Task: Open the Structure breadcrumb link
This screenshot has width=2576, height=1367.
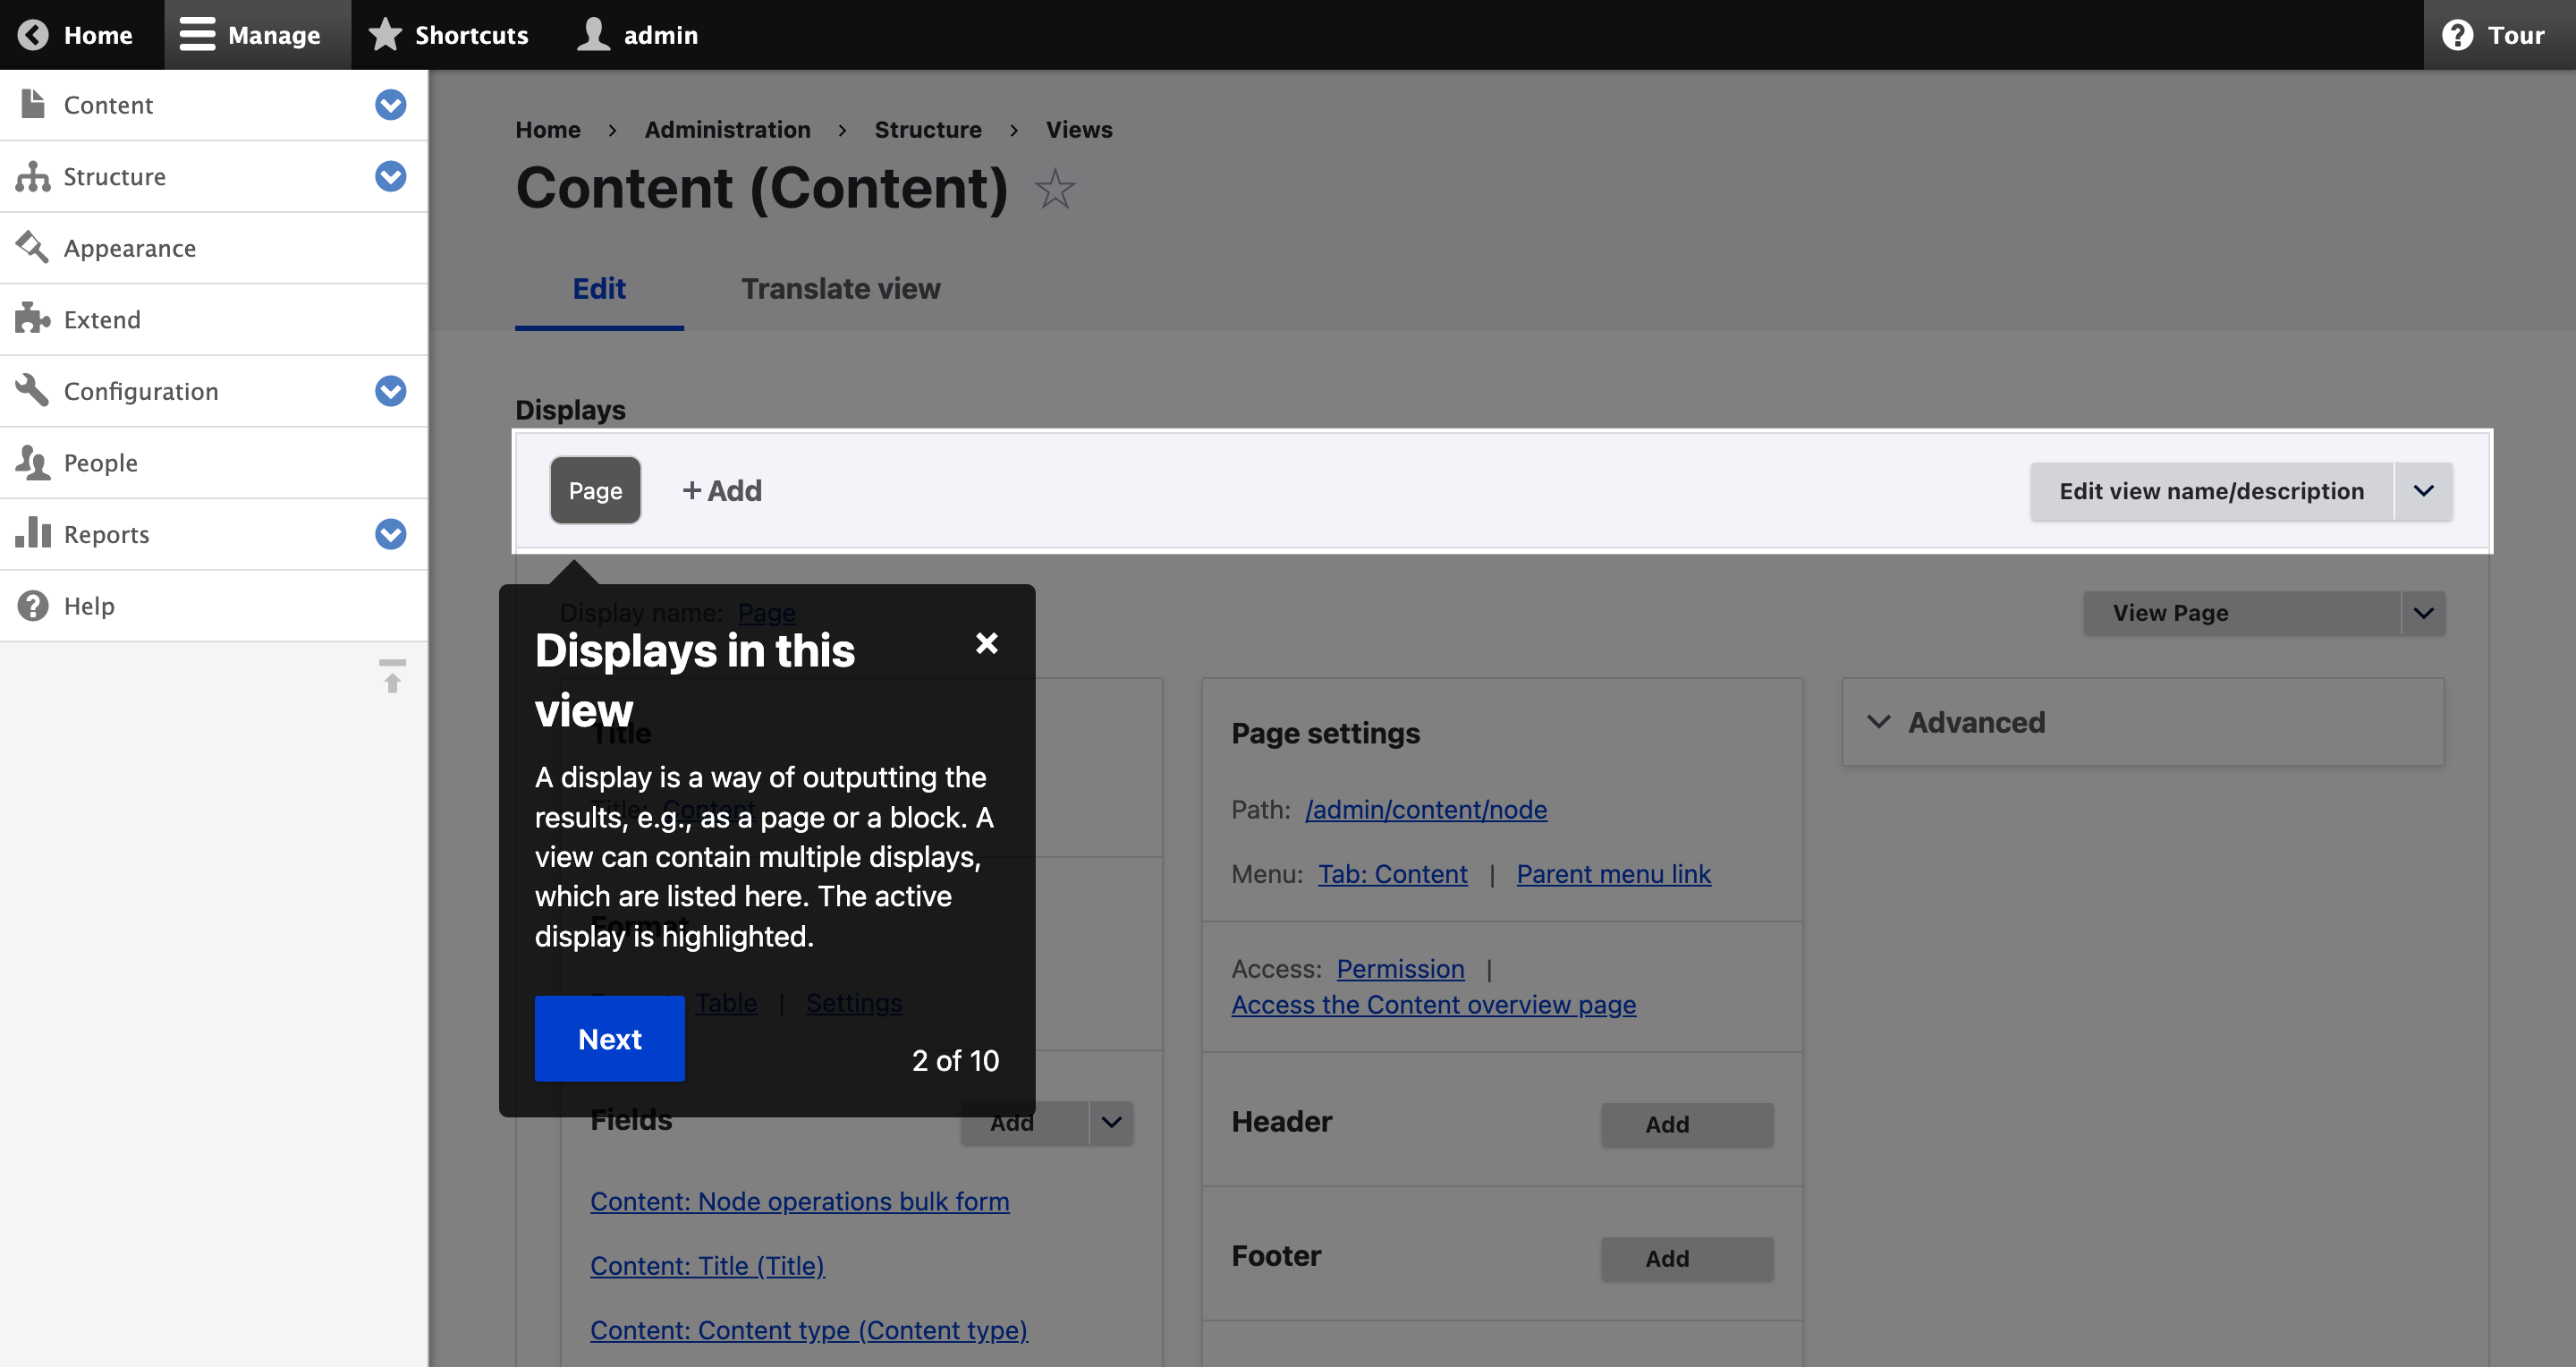Action: click(927, 130)
